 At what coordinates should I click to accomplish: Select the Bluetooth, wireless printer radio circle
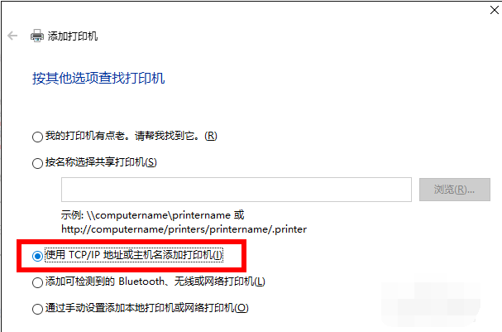[x=37, y=282]
